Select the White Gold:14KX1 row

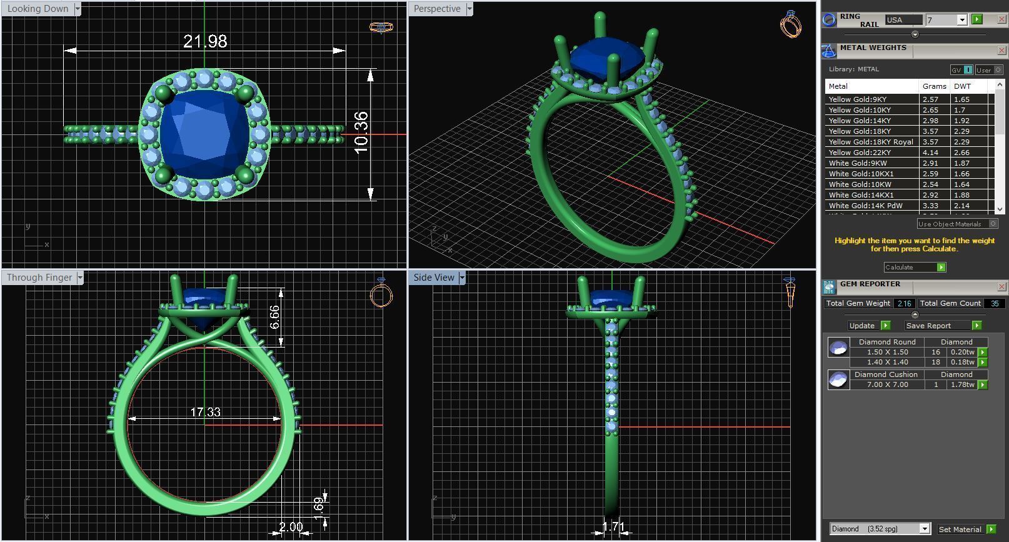pos(910,195)
